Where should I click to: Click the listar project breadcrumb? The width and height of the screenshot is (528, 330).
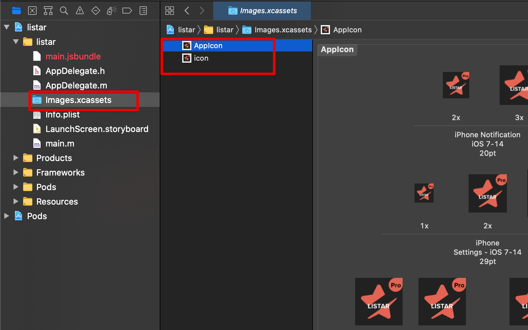pos(181,30)
